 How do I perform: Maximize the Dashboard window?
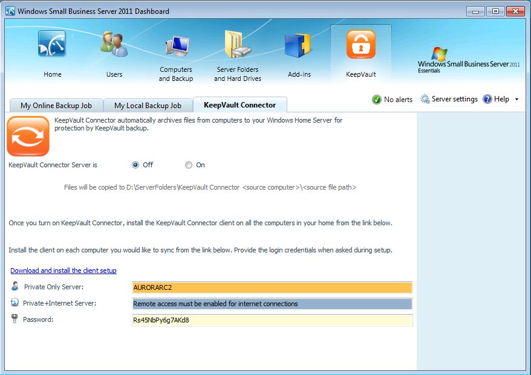pyautogui.click(x=495, y=11)
